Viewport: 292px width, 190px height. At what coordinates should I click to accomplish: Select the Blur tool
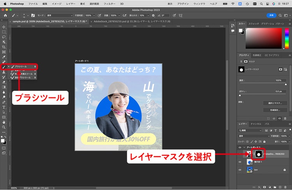click(x=4, y=92)
